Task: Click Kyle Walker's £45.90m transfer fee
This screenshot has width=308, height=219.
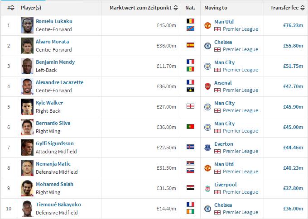Action: (293, 107)
